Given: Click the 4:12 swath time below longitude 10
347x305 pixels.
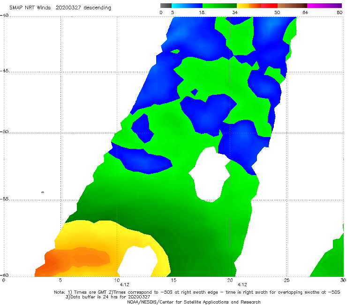Looking at the screenshot, I should [x=125, y=285].
